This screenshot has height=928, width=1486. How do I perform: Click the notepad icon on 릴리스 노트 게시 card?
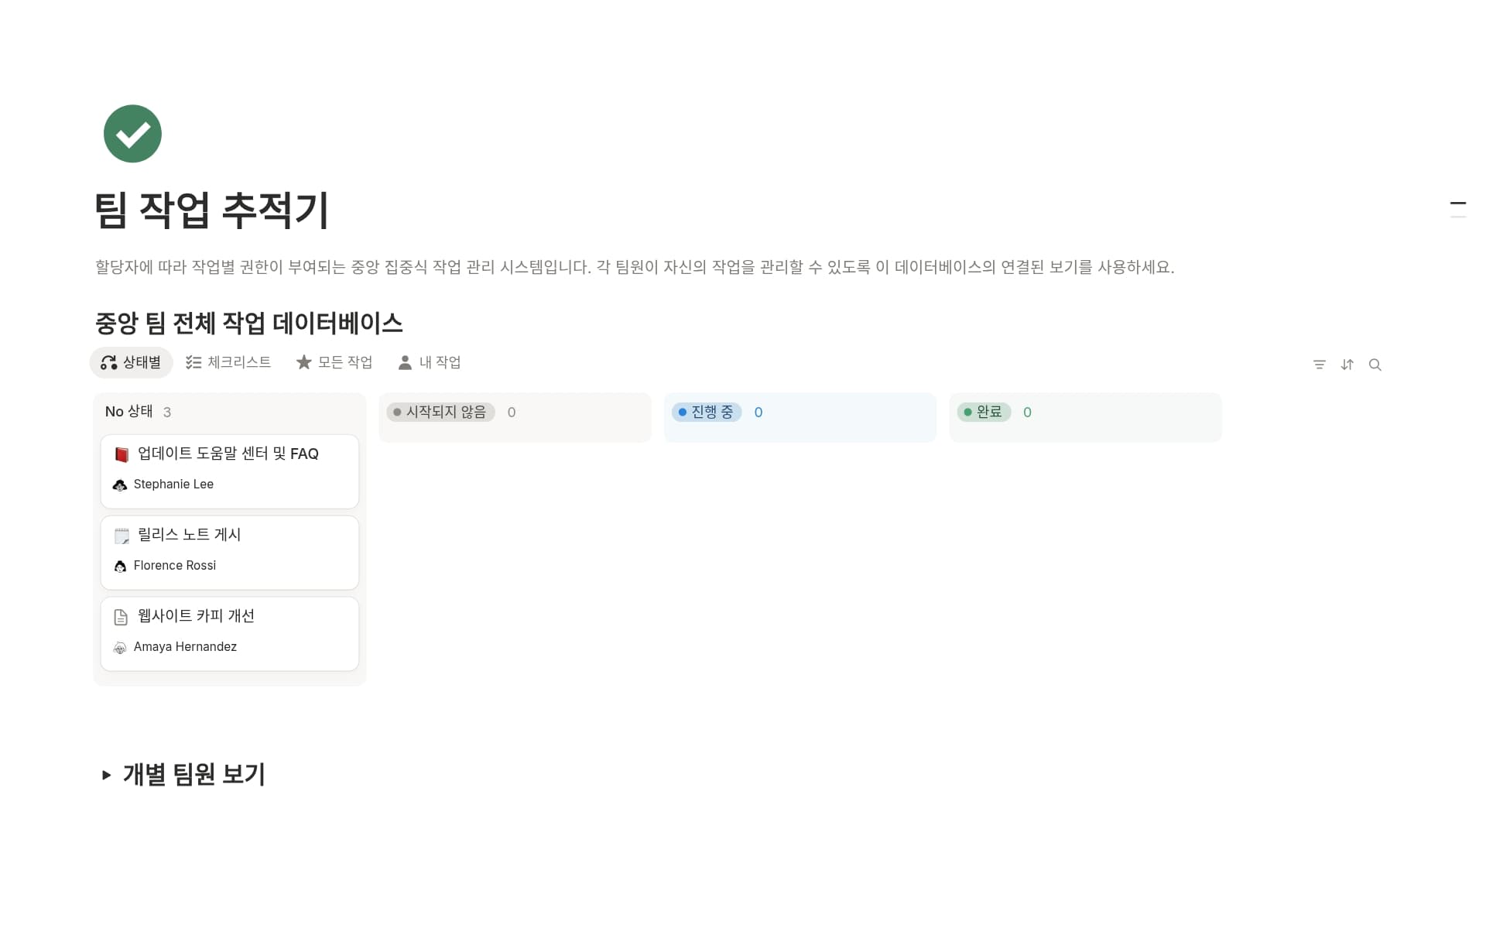click(122, 536)
